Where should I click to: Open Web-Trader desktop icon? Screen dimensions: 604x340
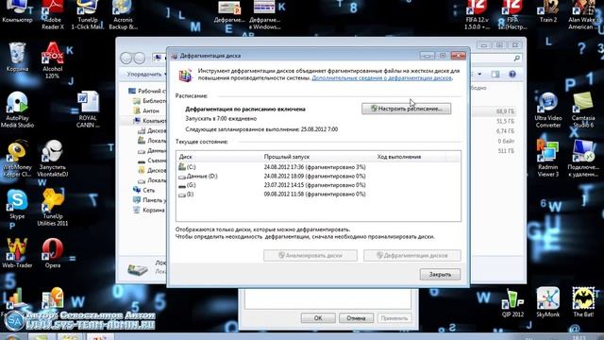click(x=17, y=253)
